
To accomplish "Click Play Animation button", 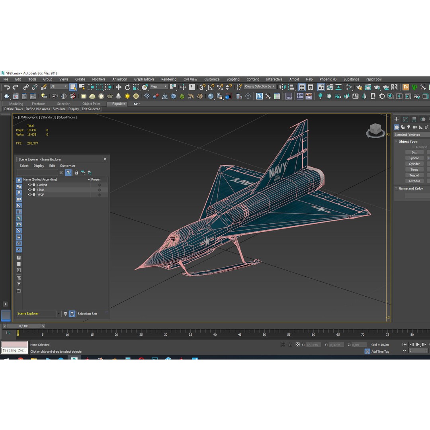I will pyautogui.click(x=418, y=344).
